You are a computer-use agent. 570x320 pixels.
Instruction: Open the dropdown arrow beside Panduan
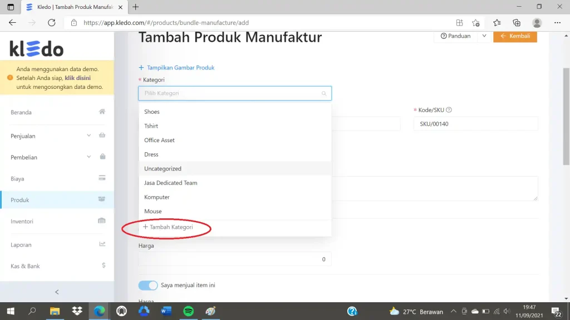pyautogui.click(x=484, y=36)
